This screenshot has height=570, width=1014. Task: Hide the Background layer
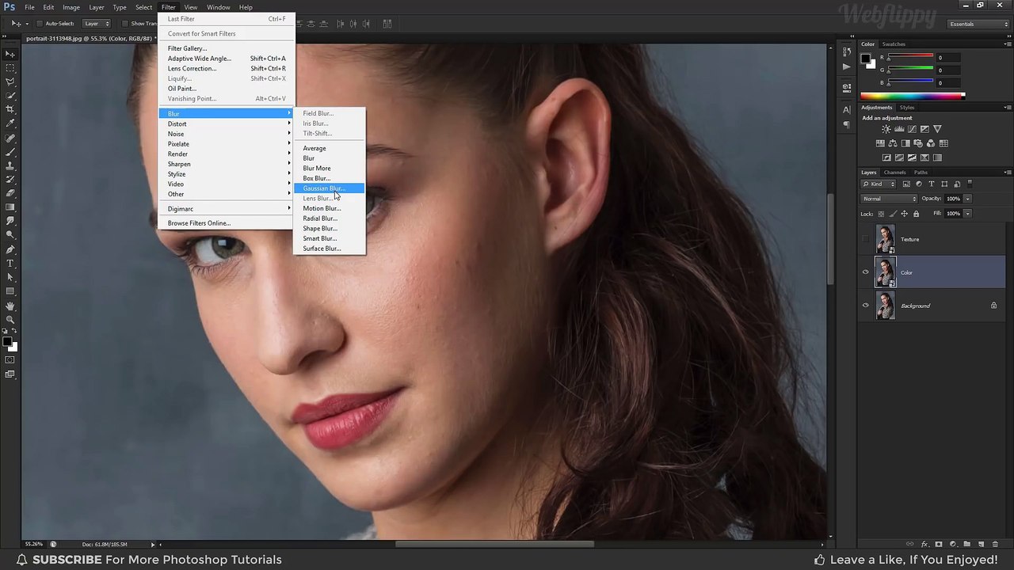tap(866, 306)
